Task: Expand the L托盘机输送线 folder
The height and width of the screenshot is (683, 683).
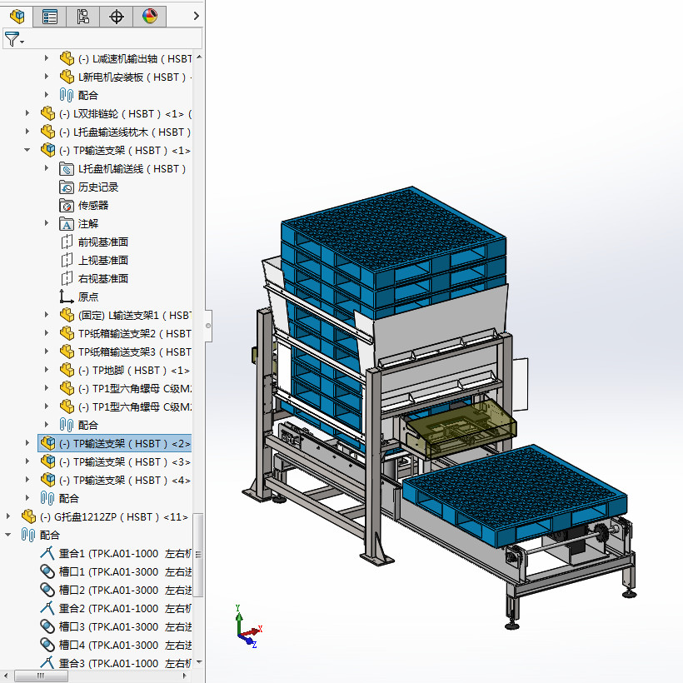Action: (x=47, y=168)
